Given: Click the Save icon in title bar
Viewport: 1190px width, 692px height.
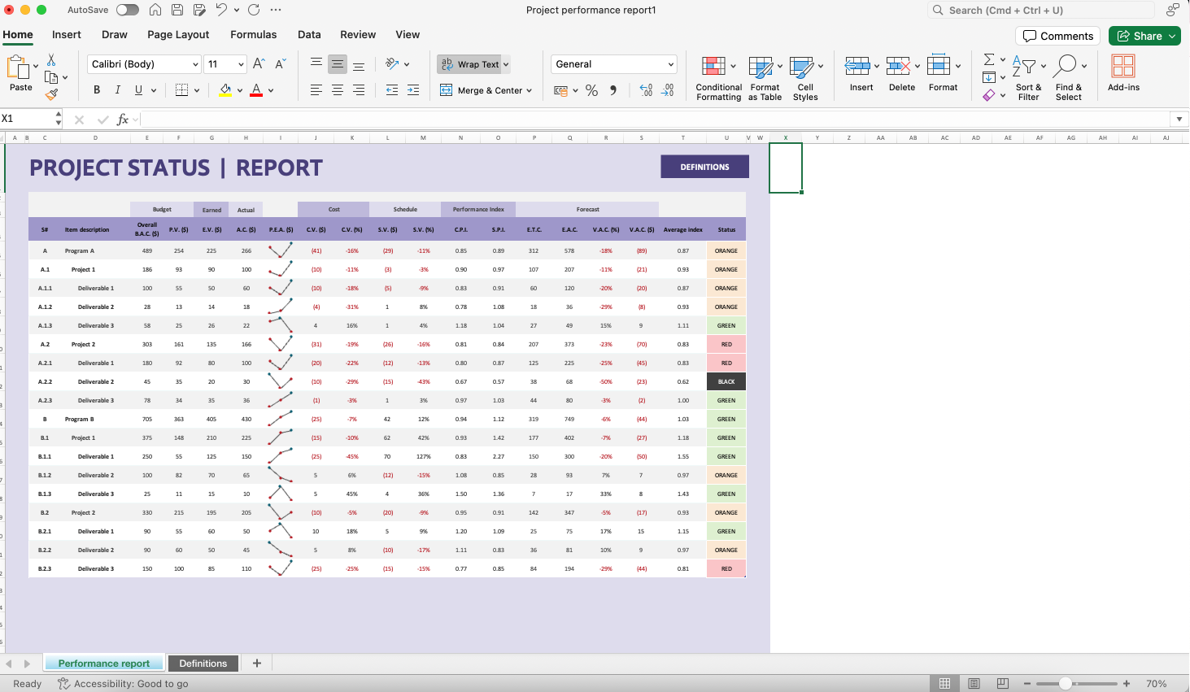Looking at the screenshot, I should pyautogui.click(x=177, y=10).
